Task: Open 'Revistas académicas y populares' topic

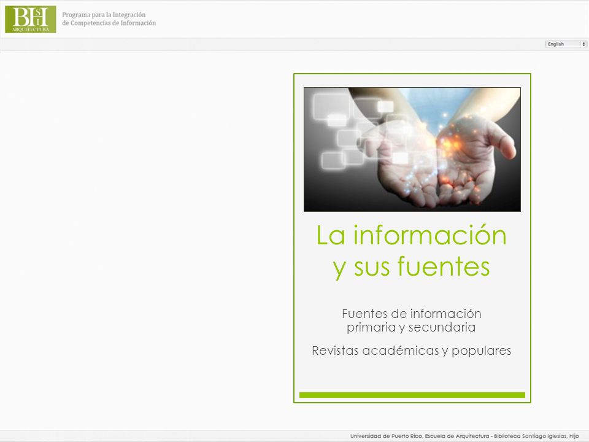Action: click(x=411, y=351)
